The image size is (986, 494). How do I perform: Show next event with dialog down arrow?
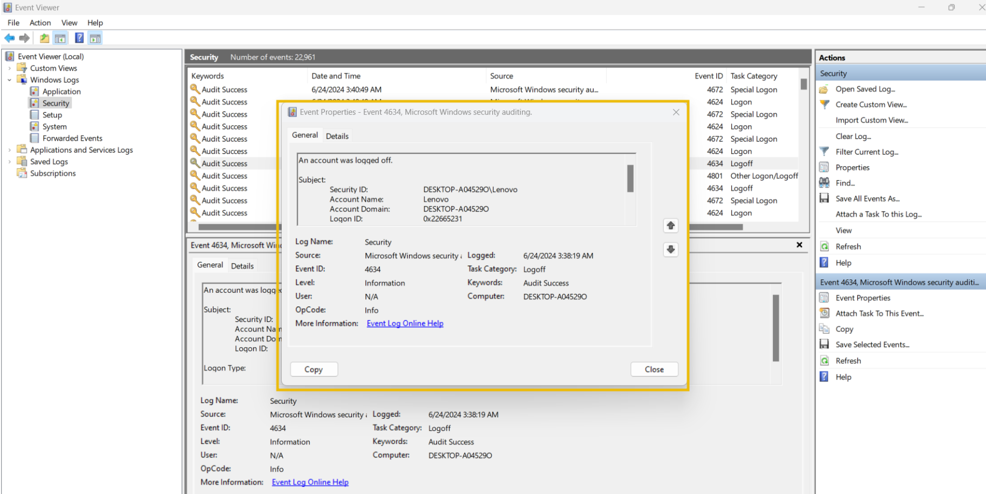[671, 249]
